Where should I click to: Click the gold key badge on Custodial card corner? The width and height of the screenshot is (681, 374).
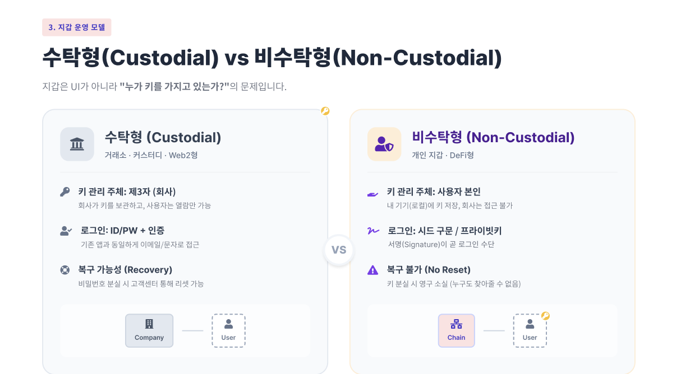(x=325, y=111)
